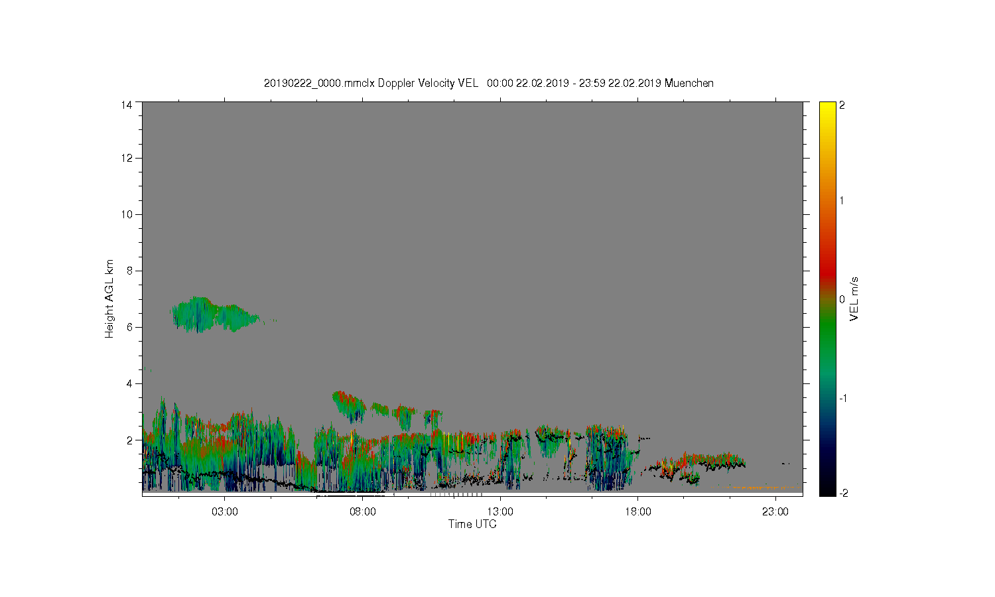
Task: Click the Height AGL km axis title
Action: coord(109,298)
